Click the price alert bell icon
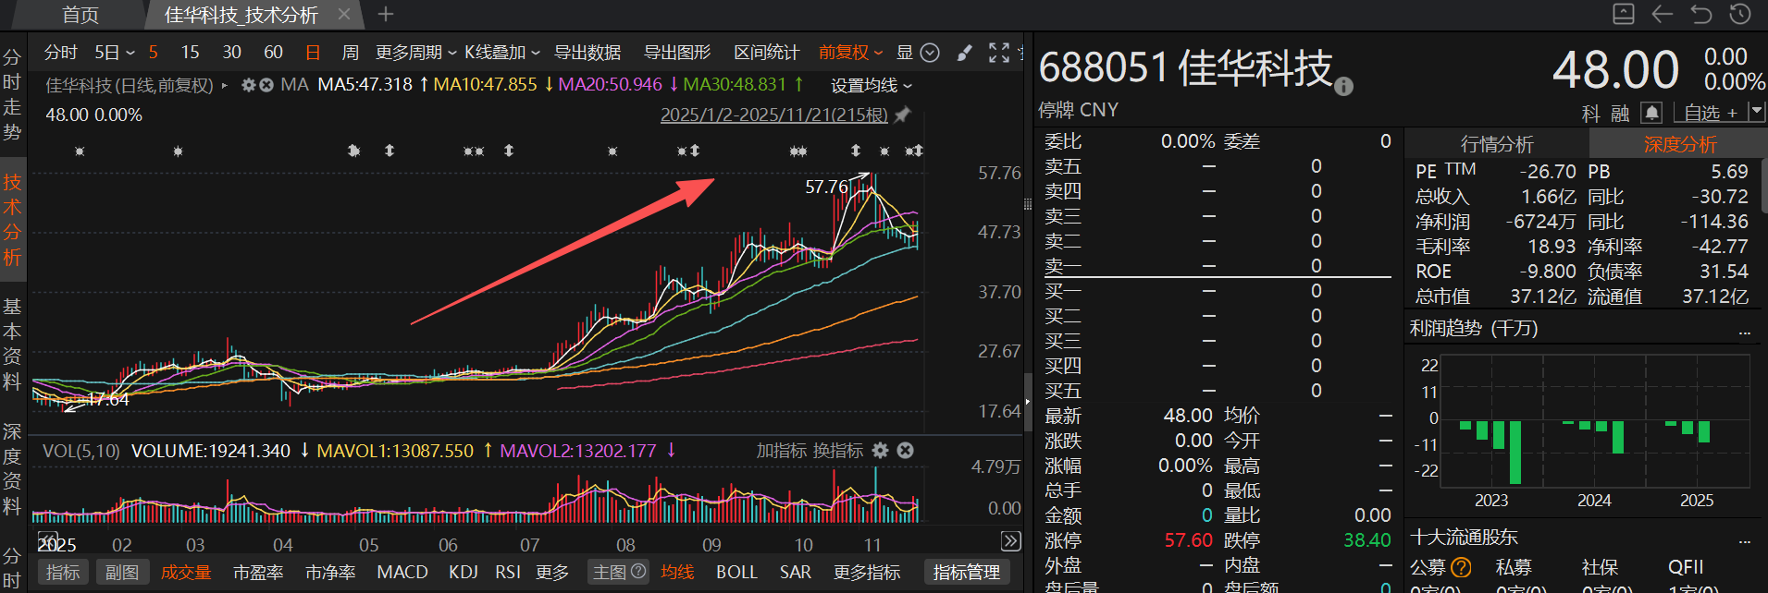 (1651, 113)
